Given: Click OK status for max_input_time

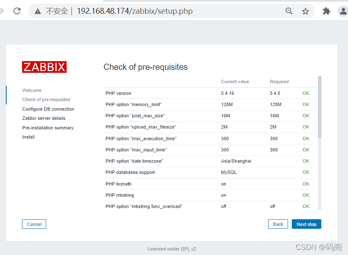Looking at the screenshot, I should [306, 150].
